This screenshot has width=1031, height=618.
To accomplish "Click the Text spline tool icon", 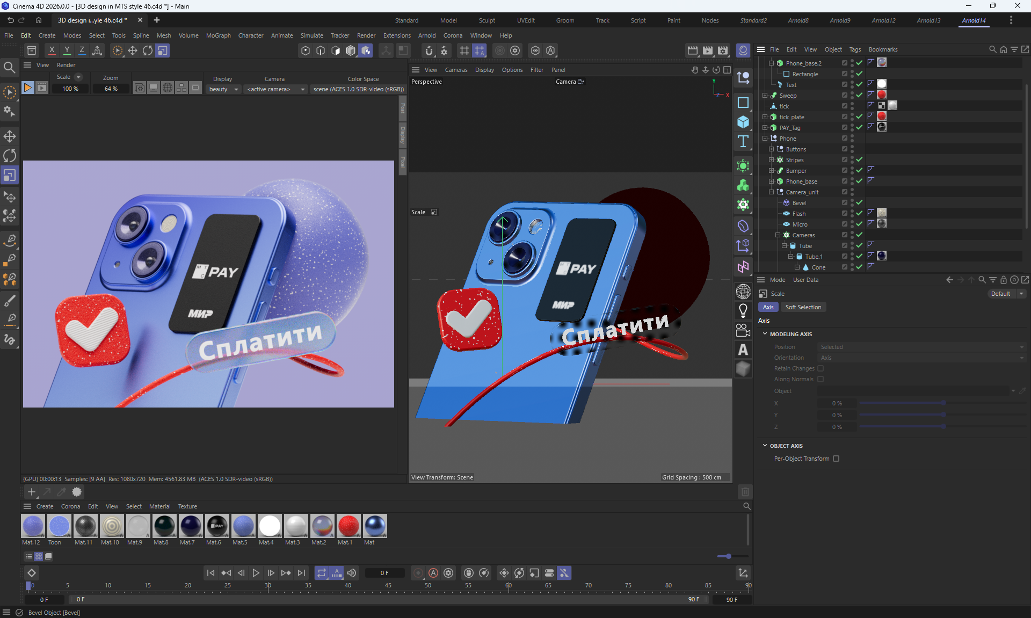I will pyautogui.click(x=743, y=141).
